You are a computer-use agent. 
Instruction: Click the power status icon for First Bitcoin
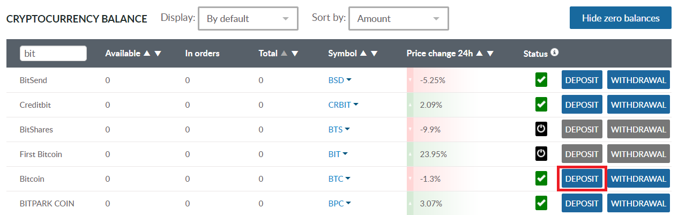541,154
